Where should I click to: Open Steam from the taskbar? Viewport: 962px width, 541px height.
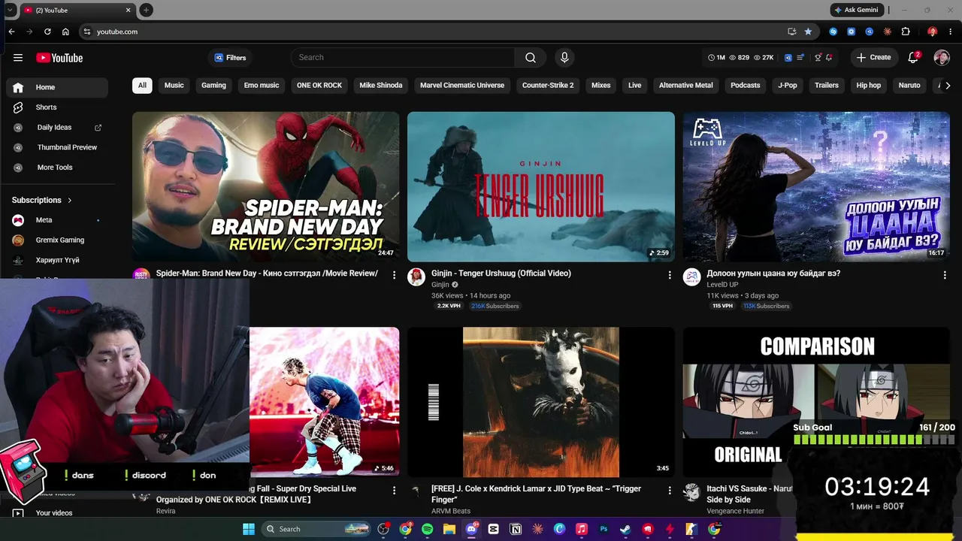tap(625, 529)
